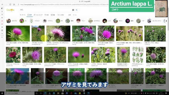This screenshot has width=169, height=95.
Task: Advance suggestion chips with right chevron
Action: pos(166,21)
